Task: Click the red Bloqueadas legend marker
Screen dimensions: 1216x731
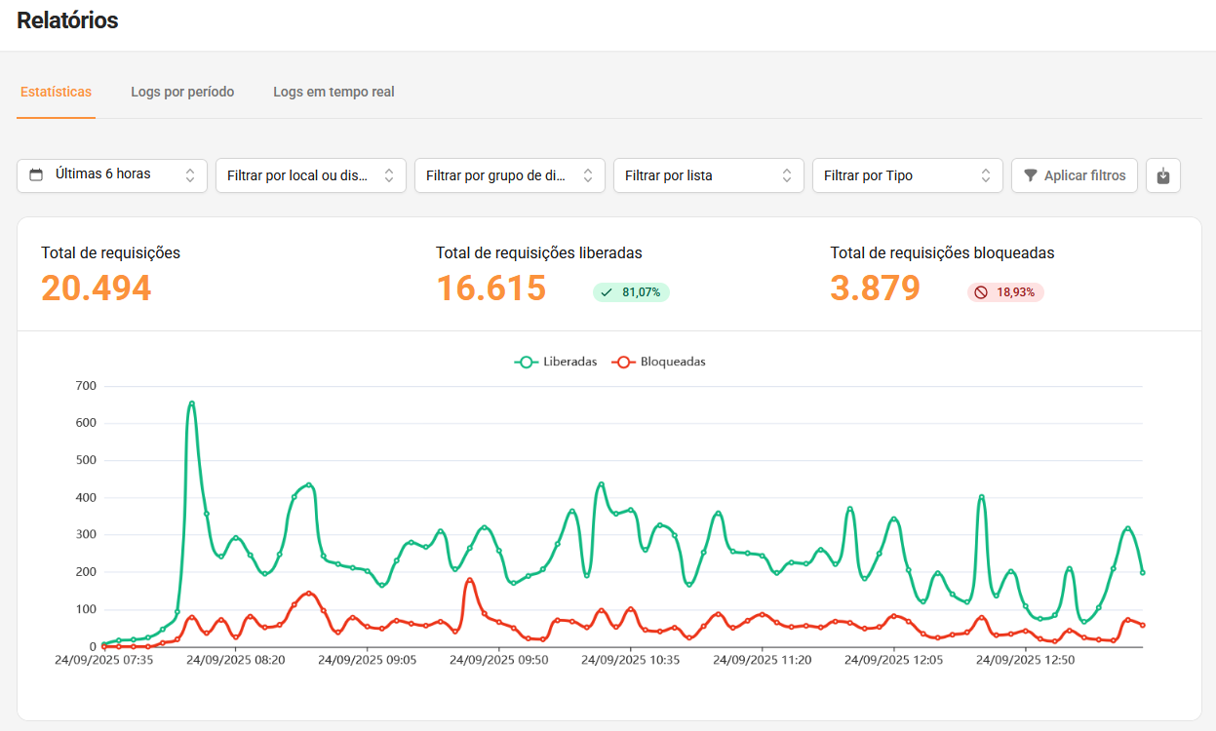Action: (623, 362)
